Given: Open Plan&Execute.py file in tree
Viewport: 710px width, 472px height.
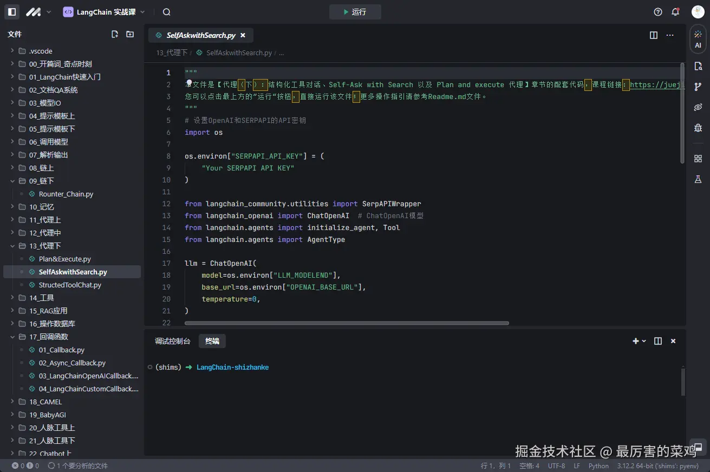Looking at the screenshot, I should (x=64, y=259).
